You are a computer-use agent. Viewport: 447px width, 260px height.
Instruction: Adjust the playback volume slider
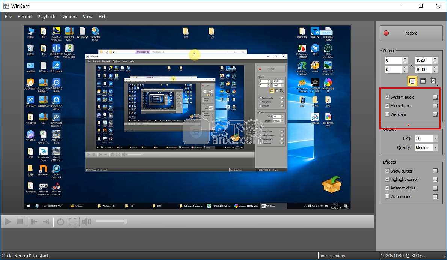pyautogui.click(x=111, y=221)
